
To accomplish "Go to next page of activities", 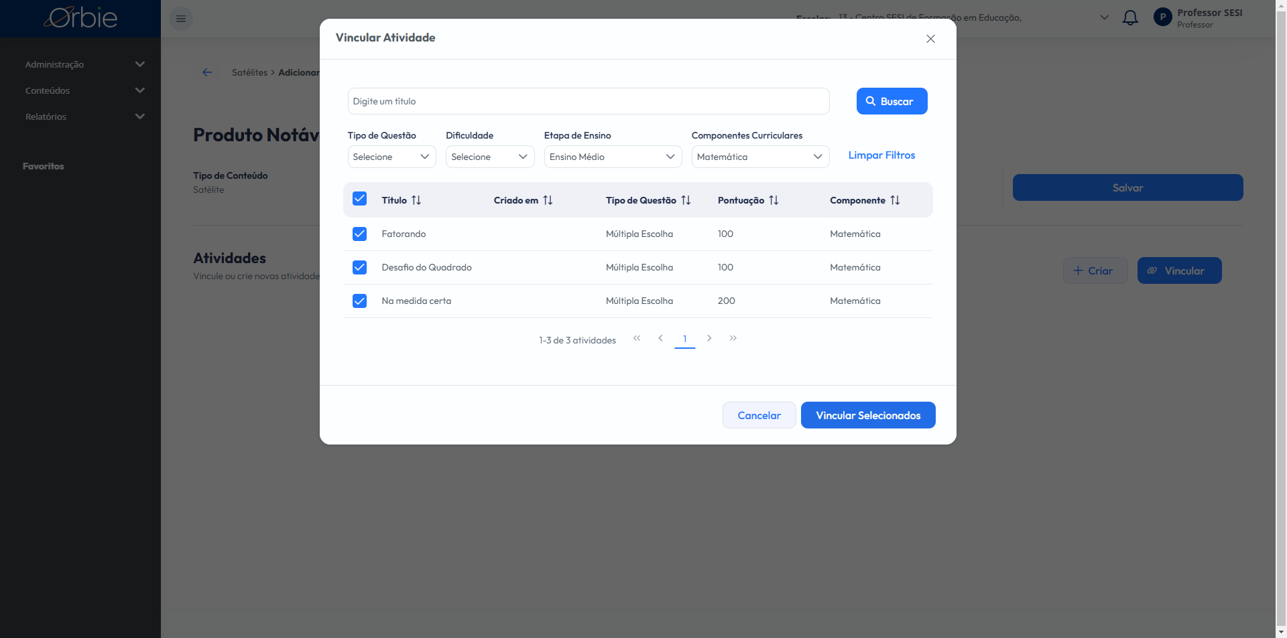I will [x=709, y=338].
